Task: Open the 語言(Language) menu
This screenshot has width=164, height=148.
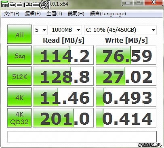Action: [108, 14]
